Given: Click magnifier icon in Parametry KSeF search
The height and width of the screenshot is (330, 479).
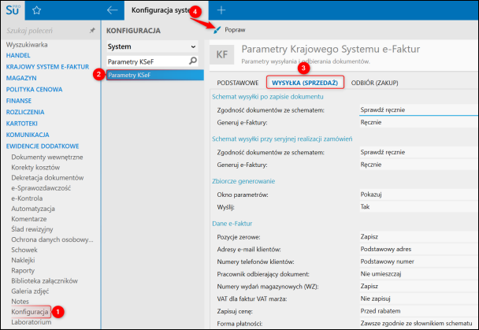Looking at the screenshot, I should click(193, 61).
